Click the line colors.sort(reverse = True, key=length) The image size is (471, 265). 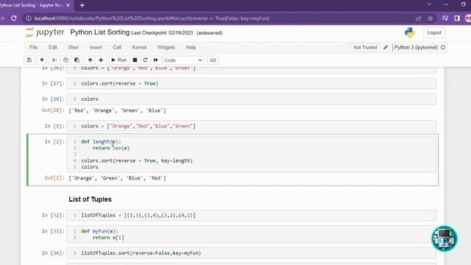(x=137, y=160)
